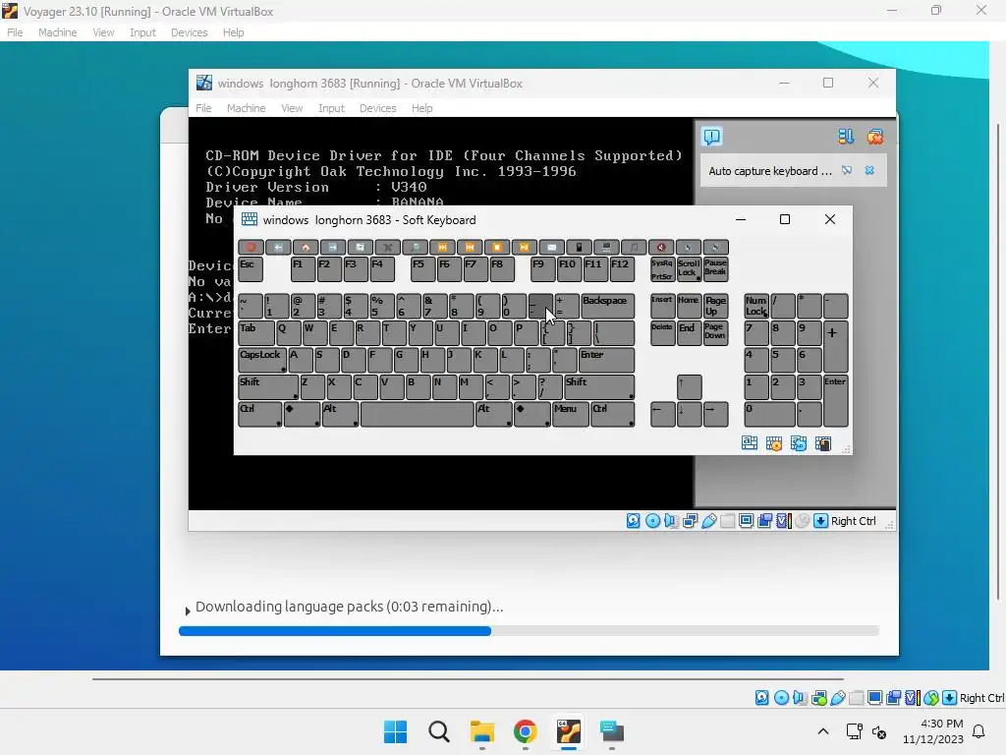Click audio indicator in Voyager status bar

coord(800,698)
